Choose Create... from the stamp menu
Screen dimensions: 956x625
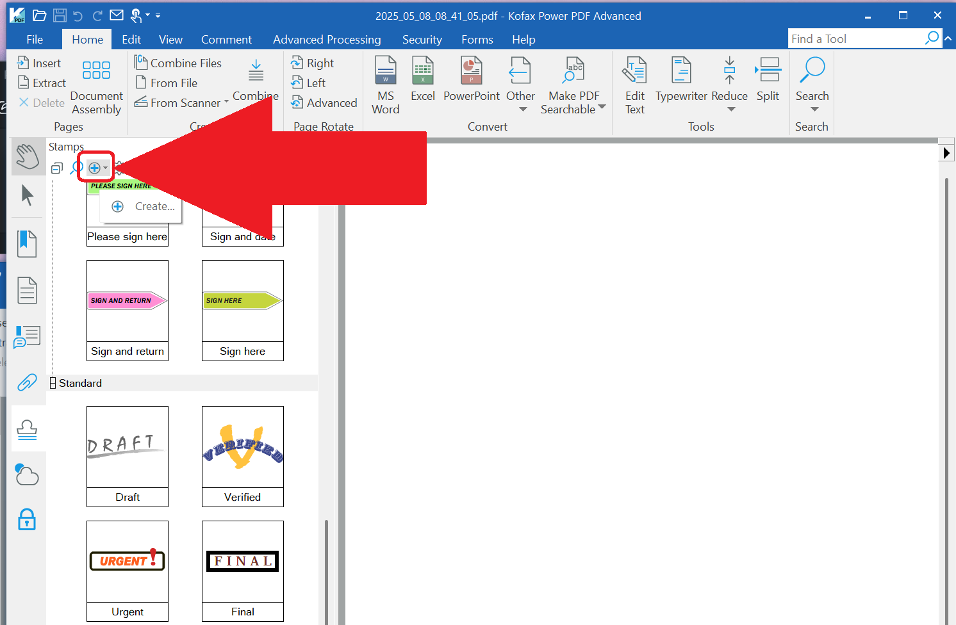142,206
